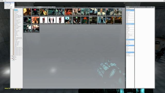Screen dimensions: 165x93
Task: Select the Weld tool
Action: coord(130,21)
